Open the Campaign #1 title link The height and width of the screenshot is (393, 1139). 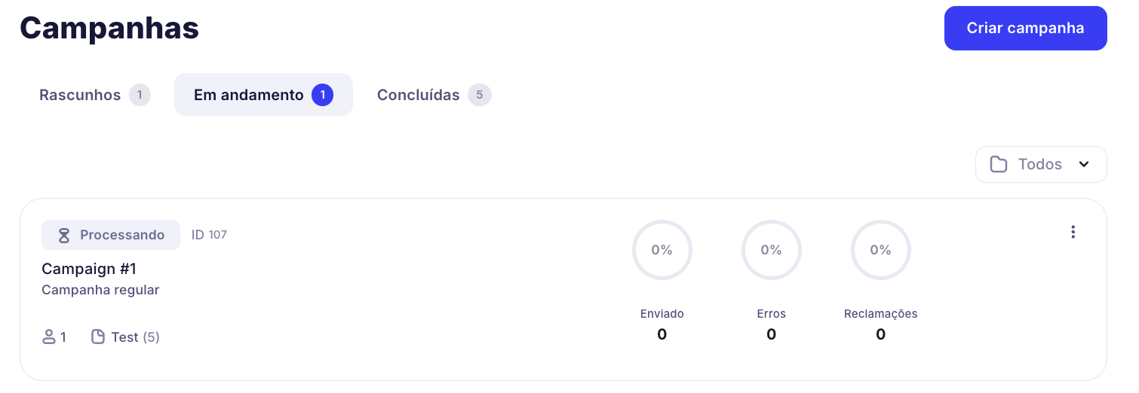click(89, 269)
